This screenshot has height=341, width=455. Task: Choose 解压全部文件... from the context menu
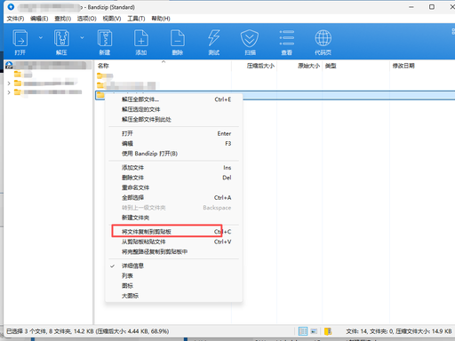point(174,99)
